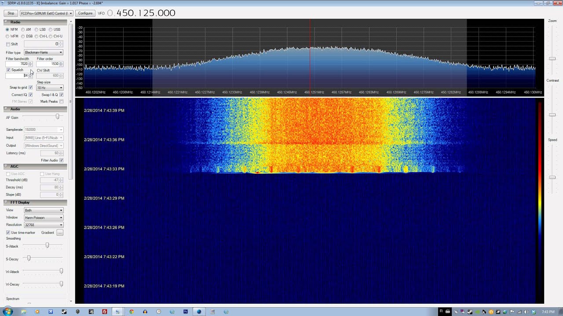Click the 450.1202MHz axis label
The height and width of the screenshot is (316, 563).
(95, 92)
